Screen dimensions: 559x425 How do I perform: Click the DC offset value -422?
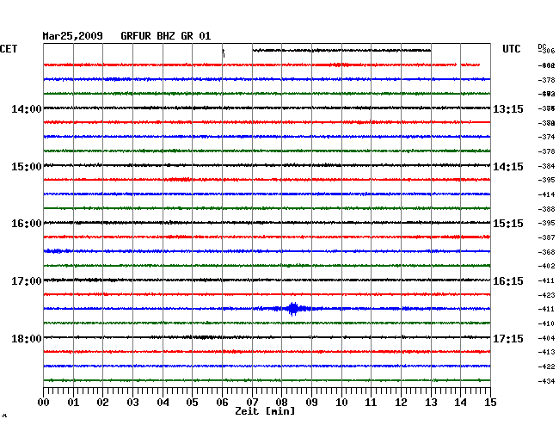pos(546,366)
